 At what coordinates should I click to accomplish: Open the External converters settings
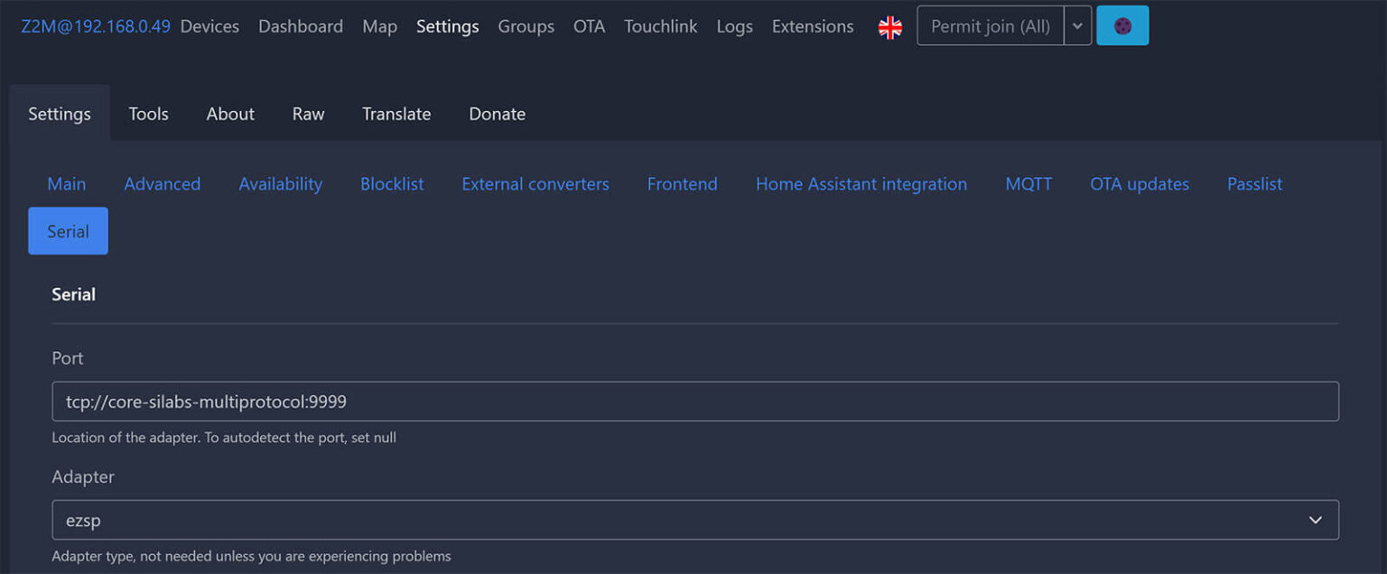535,184
